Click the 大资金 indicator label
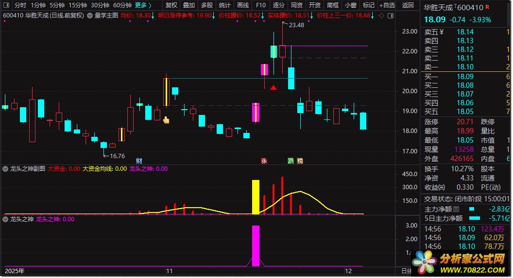 point(64,169)
